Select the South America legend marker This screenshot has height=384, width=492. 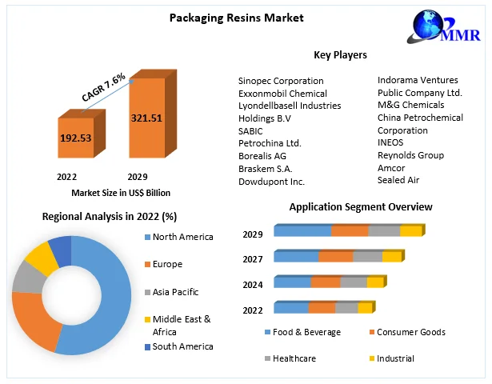tap(146, 346)
